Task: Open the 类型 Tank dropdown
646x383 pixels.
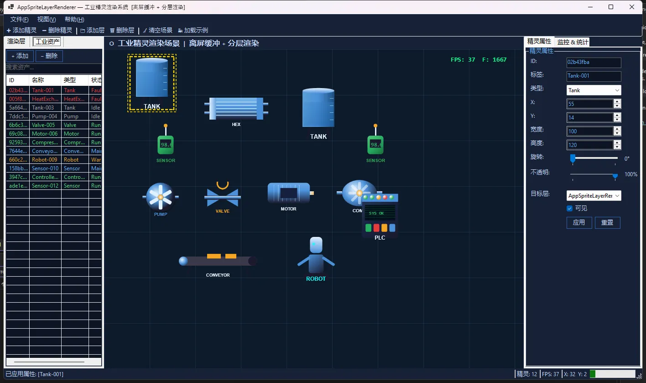Action: click(594, 90)
